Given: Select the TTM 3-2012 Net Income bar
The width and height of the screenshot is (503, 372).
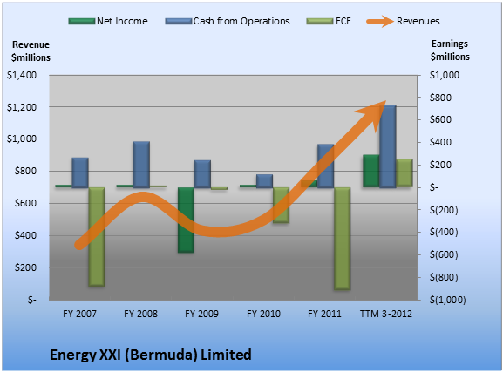Looking at the screenshot, I should tap(371, 172).
